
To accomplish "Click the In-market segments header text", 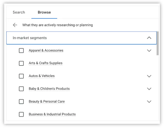I will point(30,38).
